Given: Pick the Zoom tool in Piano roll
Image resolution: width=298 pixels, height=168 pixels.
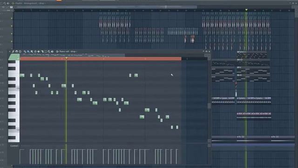Looking at the screenshot, I should tap(49, 51).
